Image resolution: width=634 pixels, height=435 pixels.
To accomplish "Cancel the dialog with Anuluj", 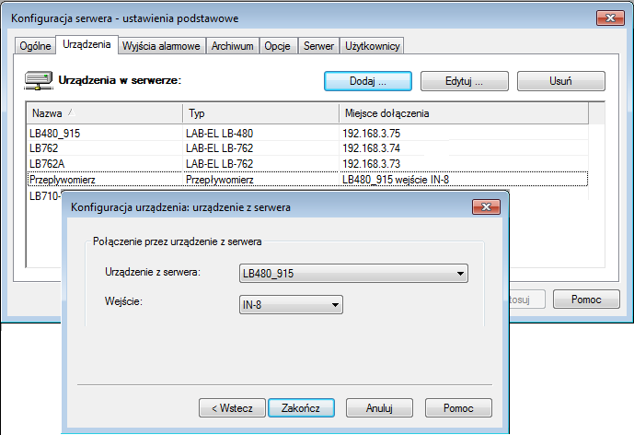I will pyautogui.click(x=379, y=407).
